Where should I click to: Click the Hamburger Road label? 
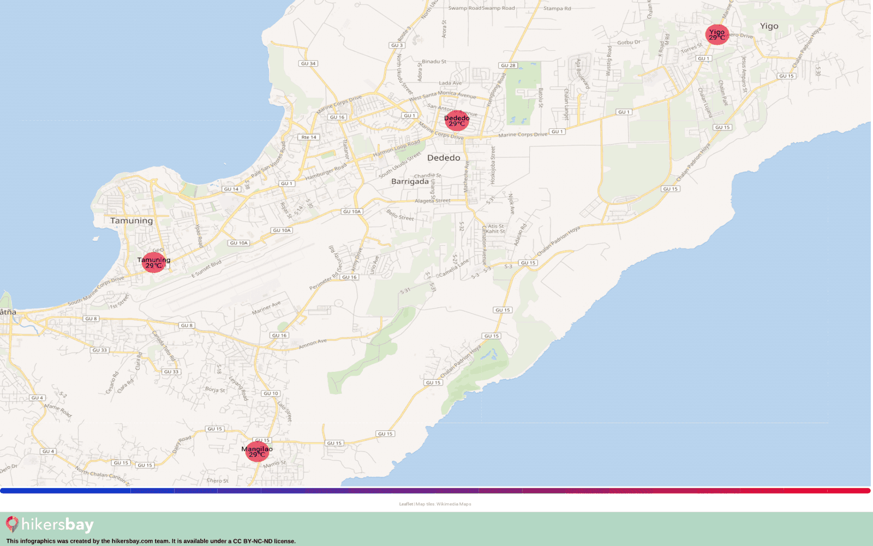pyautogui.click(x=326, y=172)
